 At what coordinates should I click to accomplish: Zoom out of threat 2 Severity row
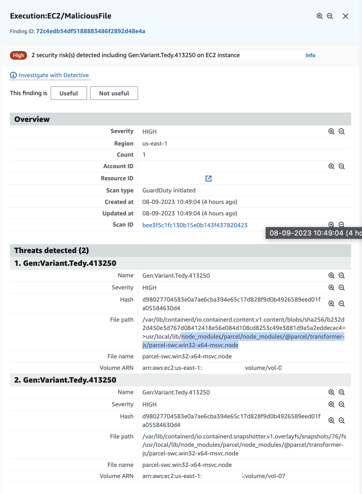coord(342,404)
